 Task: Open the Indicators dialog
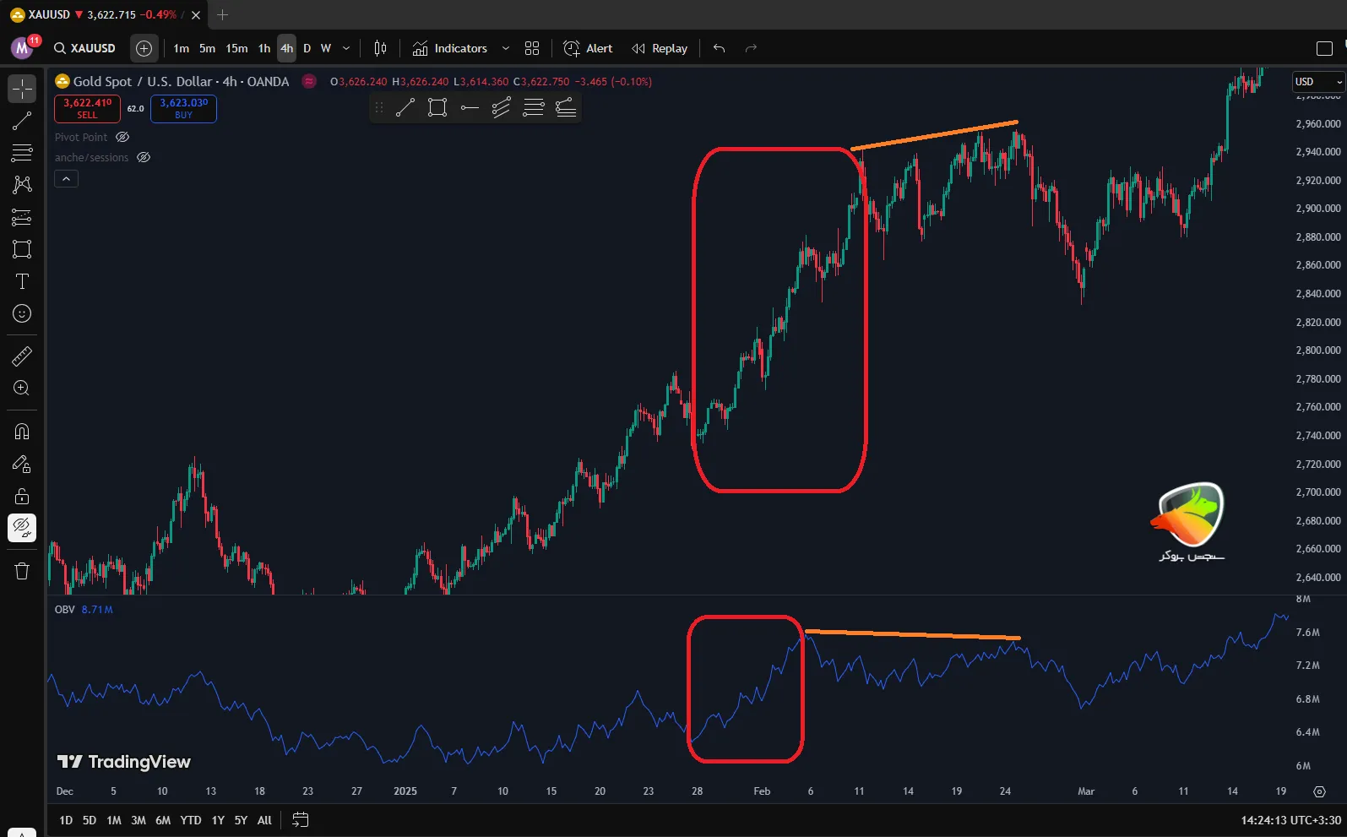tap(450, 48)
